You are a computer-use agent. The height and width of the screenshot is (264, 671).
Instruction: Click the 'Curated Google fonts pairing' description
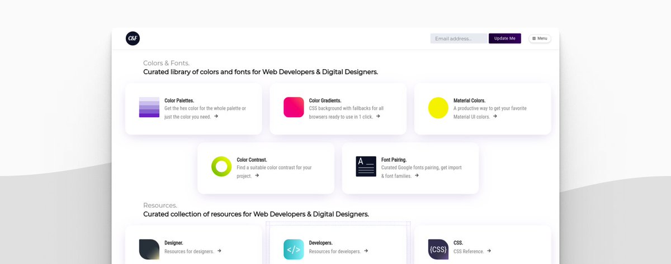pyautogui.click(x=421, y=171)
